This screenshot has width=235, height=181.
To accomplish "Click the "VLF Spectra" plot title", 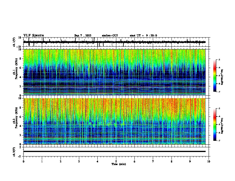I will coord(34,35).
